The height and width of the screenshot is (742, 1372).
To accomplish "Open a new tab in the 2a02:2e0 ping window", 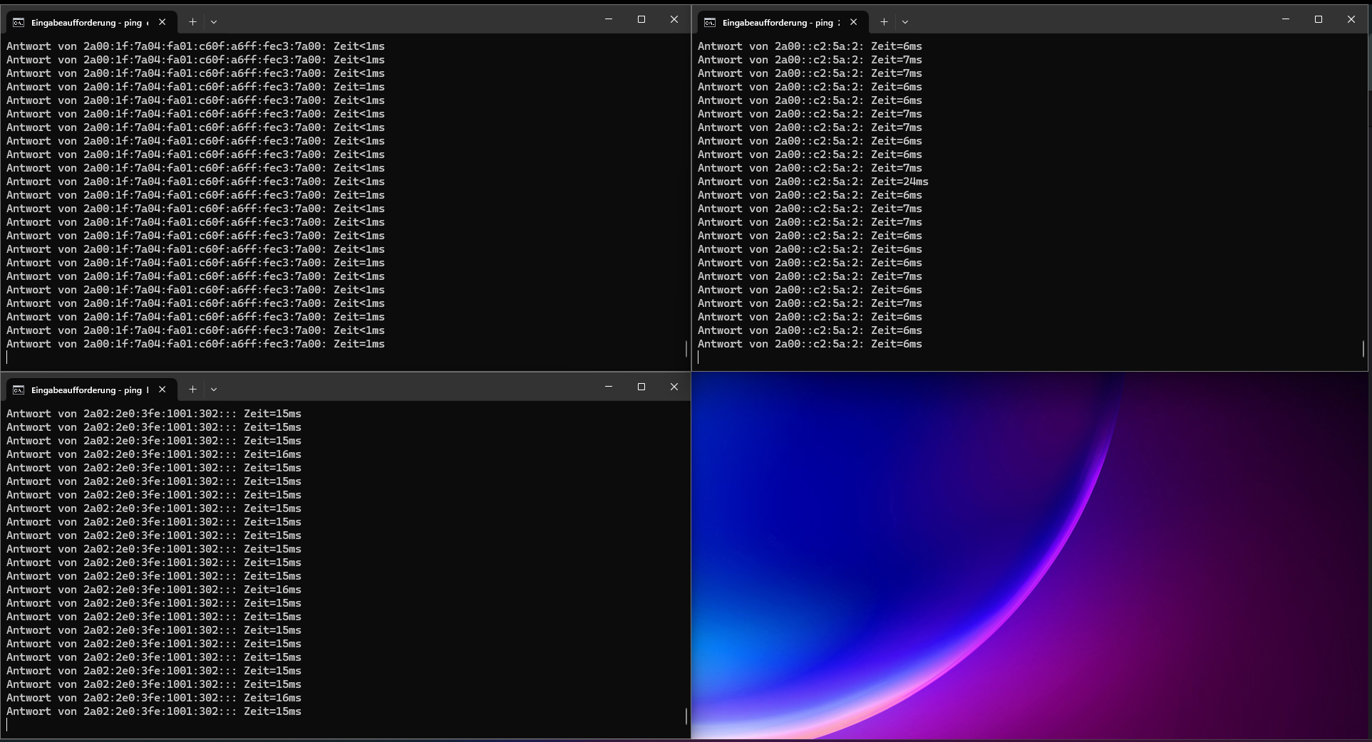I will (192, 390).
